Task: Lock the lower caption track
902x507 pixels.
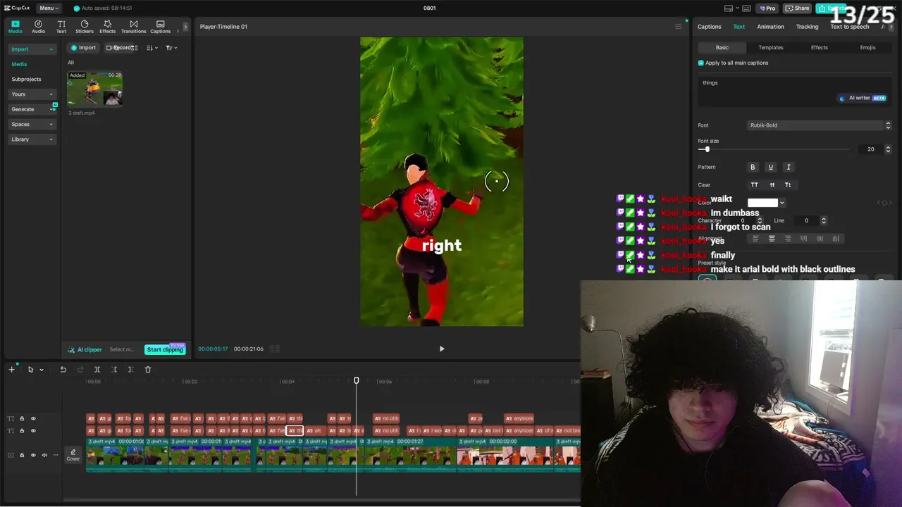Action: (22, 430)
